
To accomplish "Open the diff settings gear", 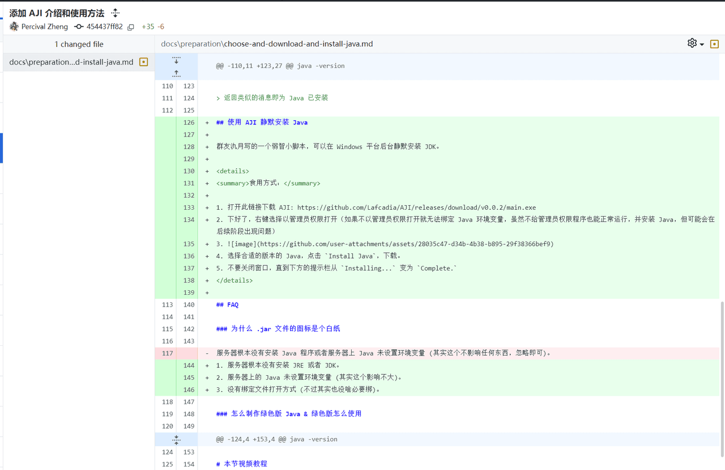I will 692,43.
